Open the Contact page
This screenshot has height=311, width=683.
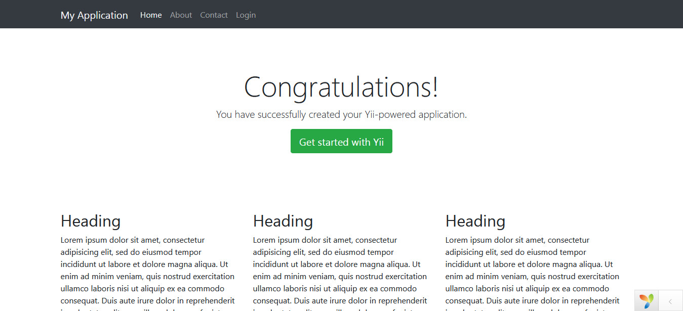click(214, 15)
